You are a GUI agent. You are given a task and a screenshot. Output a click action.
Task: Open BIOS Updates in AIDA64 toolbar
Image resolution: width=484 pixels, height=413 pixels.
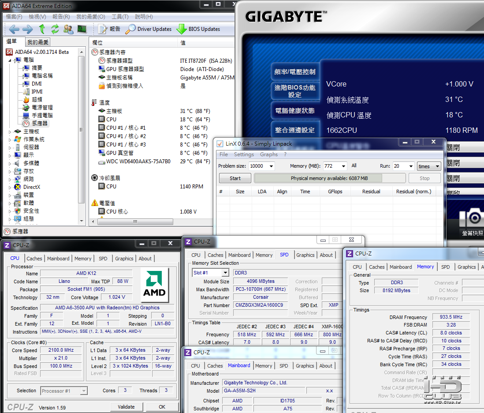tap(198, 29)
